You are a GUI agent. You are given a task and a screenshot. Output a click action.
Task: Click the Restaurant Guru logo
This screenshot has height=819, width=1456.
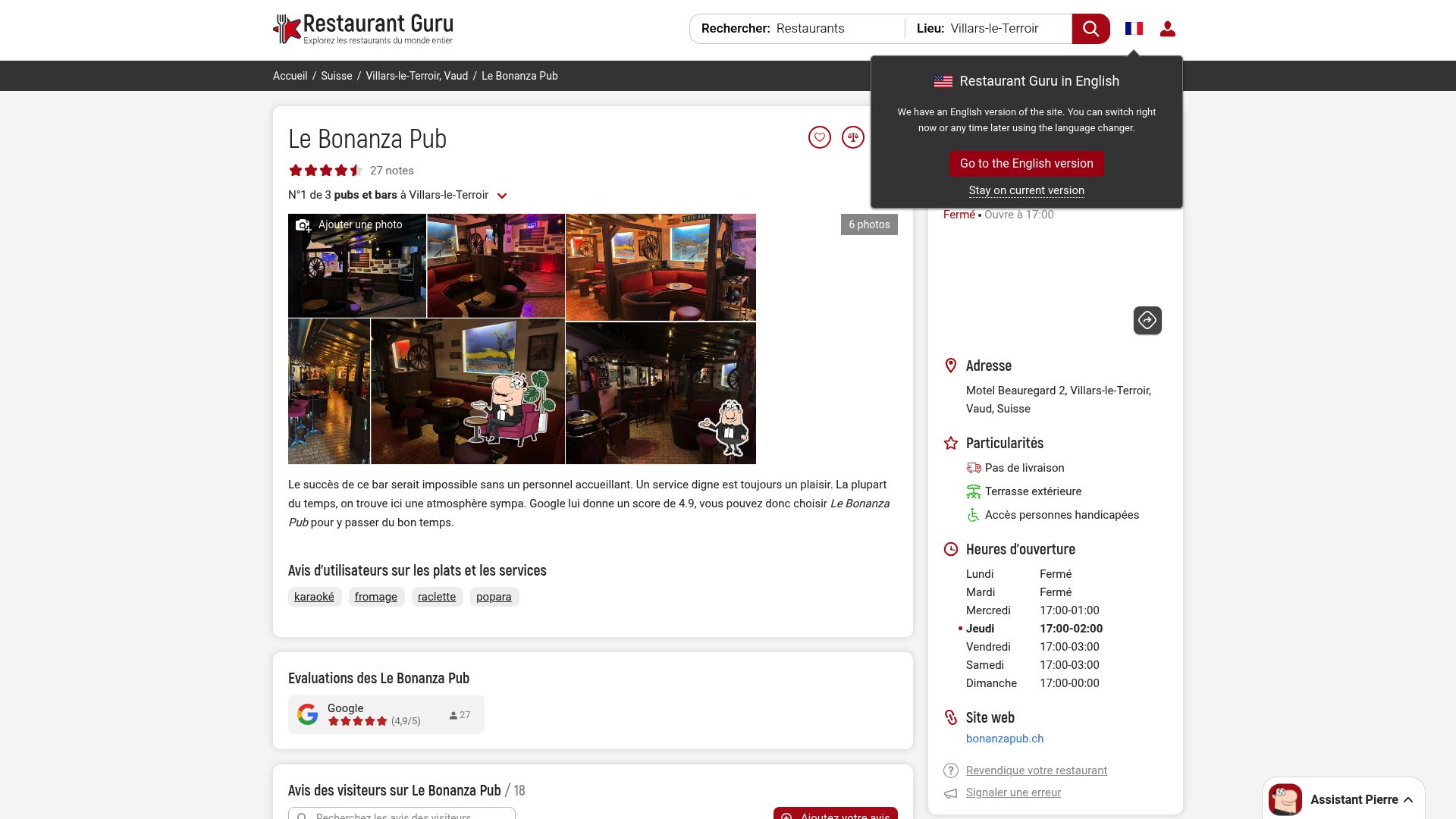[362, 28]
